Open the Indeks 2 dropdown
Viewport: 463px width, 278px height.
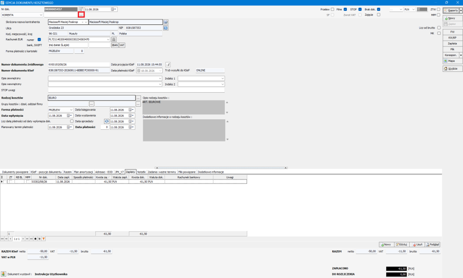click(222, 85)
